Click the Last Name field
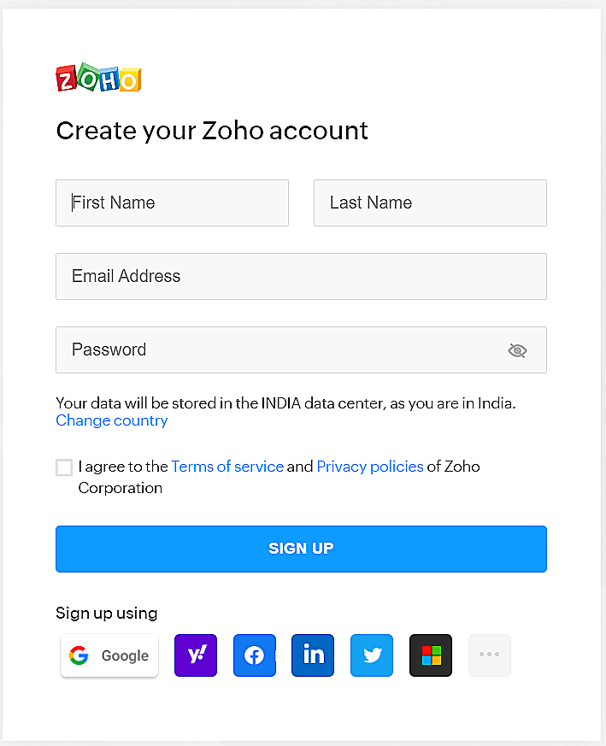Screen dimensions: 606x746 [430, 203]
